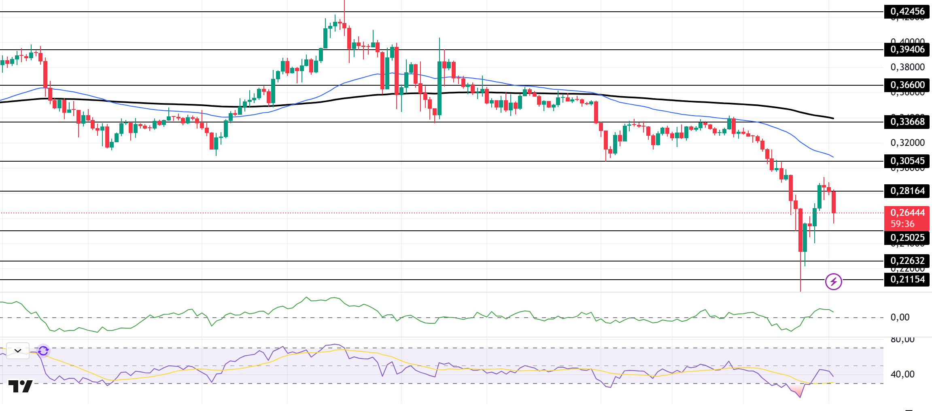This screenshot has width=932, height=411.
Task: Click the 0,32000 price axis value
Action: [x=907, y=143]
